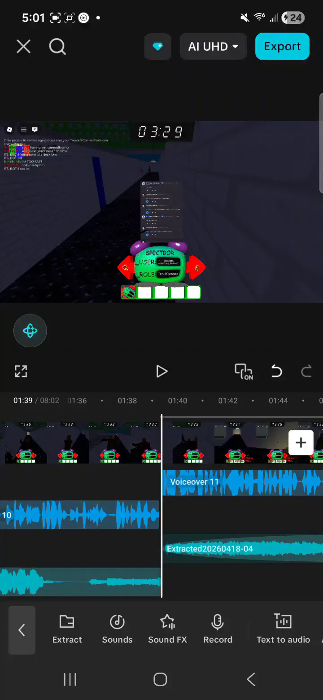Viewport: 323px width, 700px height.
Task: Select the video thumbnail clip after the playhead
Action: (x=242, y=442)
